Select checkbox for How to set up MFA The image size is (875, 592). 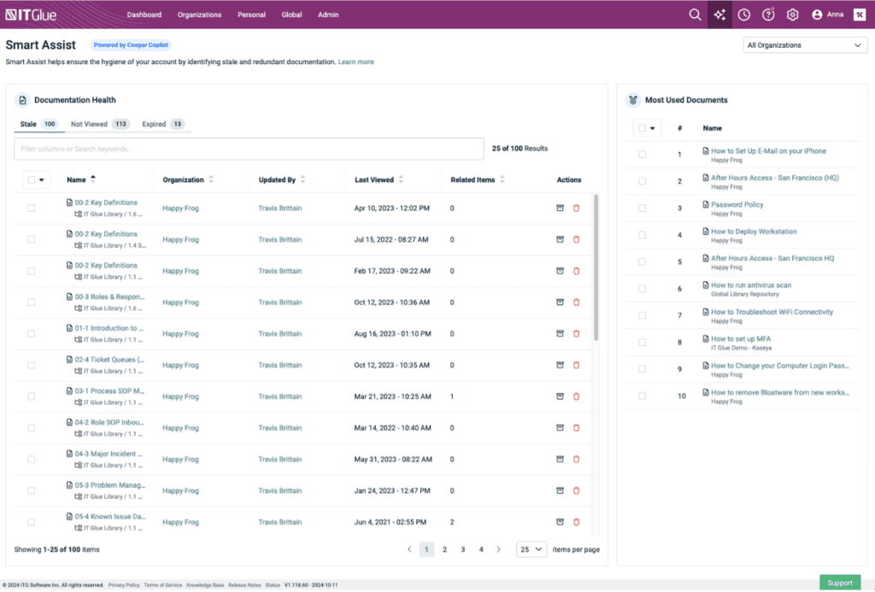[642, 342]
